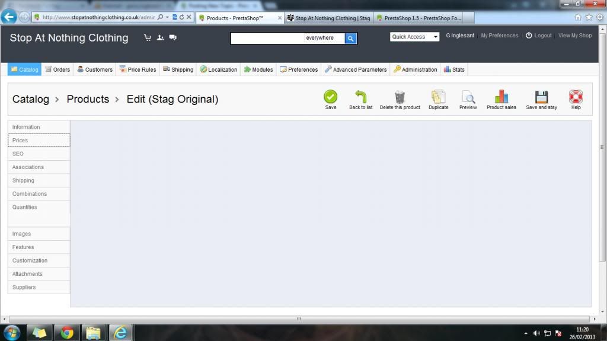607x341 pixels.
Task: Open the Orders menu
Action: click(x=57, y=69)
